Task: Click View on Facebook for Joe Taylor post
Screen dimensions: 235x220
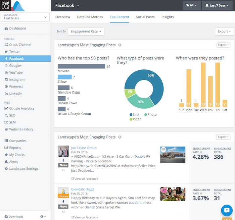Action: (85, 179)
